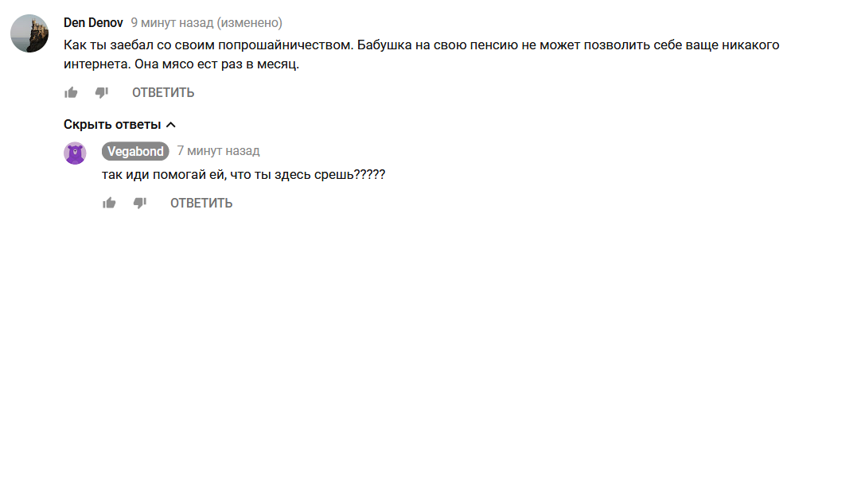The image size is (861, 489).
Task: Open Den Denov's profile avatar picture
Action: 29,33
